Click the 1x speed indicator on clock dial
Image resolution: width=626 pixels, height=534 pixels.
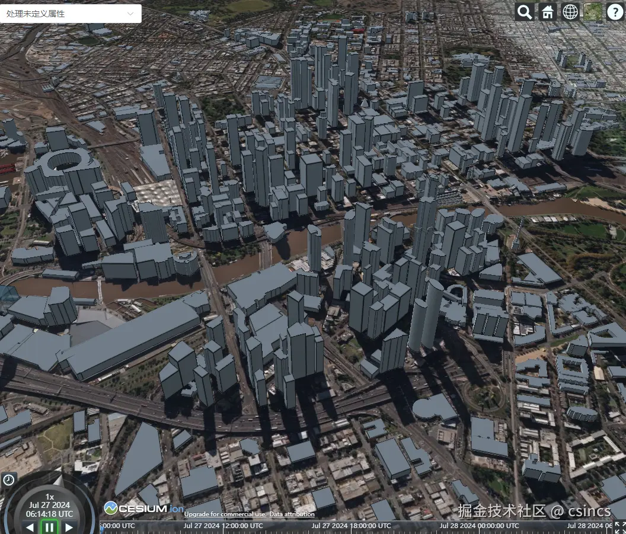click(50, 497)
